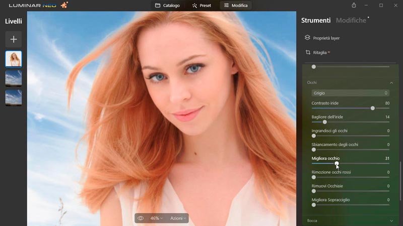Click the Contrasto iride value 80

[387, 103]
